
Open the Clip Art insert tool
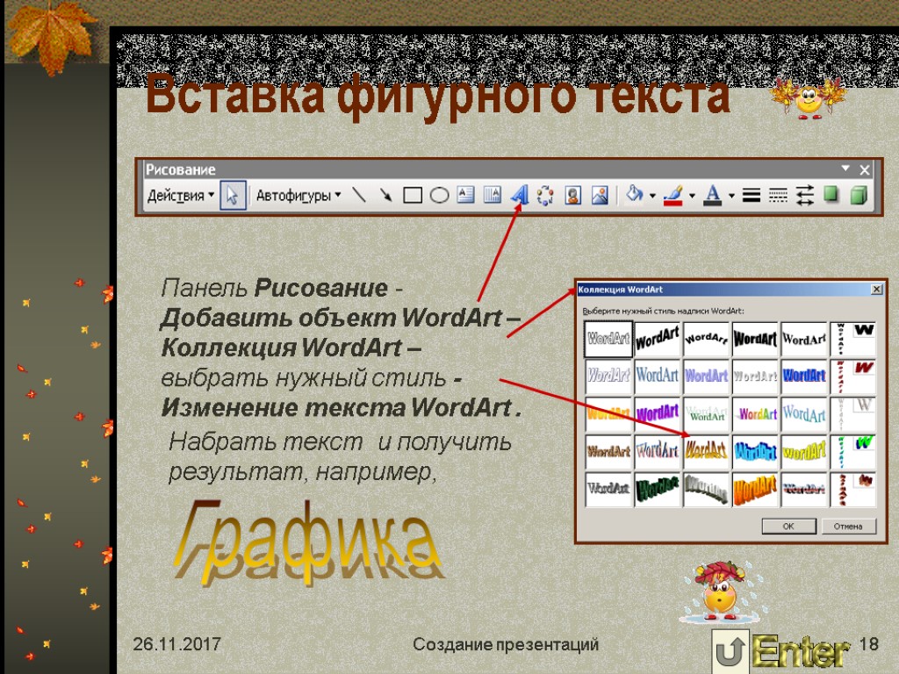tap(572, 196)
